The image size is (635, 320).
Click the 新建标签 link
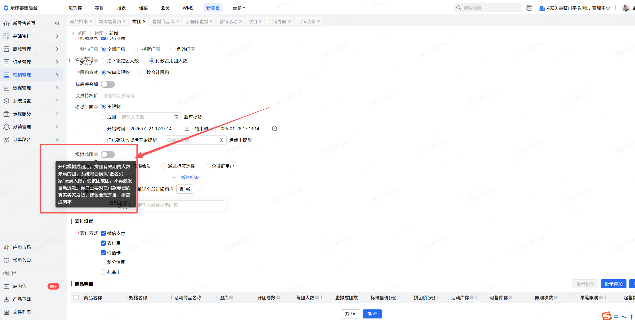click(189, 177)
